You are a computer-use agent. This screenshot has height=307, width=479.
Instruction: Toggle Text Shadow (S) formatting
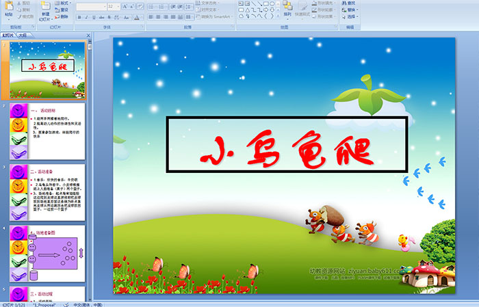(109, 17)
